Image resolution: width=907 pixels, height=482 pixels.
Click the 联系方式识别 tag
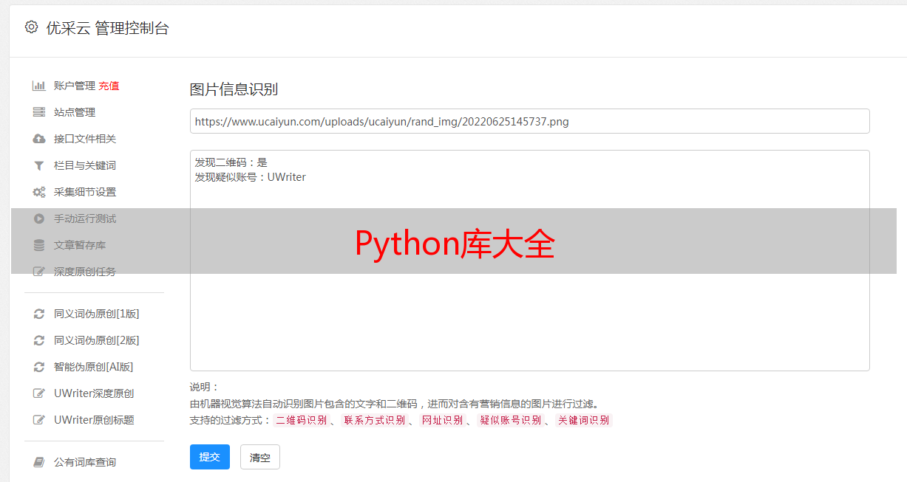click(374, 420)
